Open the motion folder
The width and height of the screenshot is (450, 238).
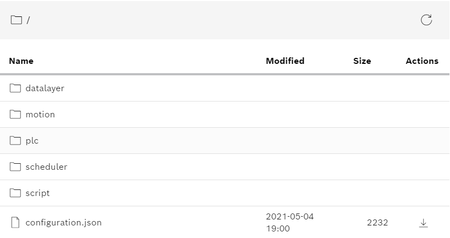pyautogui.click(x=40, y=114)
